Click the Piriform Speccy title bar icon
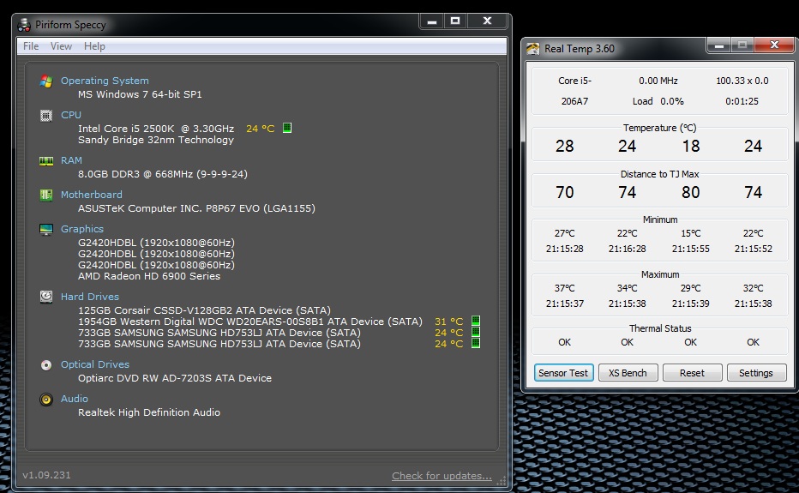Screen dimensions: 799x493 pos(24,25)
